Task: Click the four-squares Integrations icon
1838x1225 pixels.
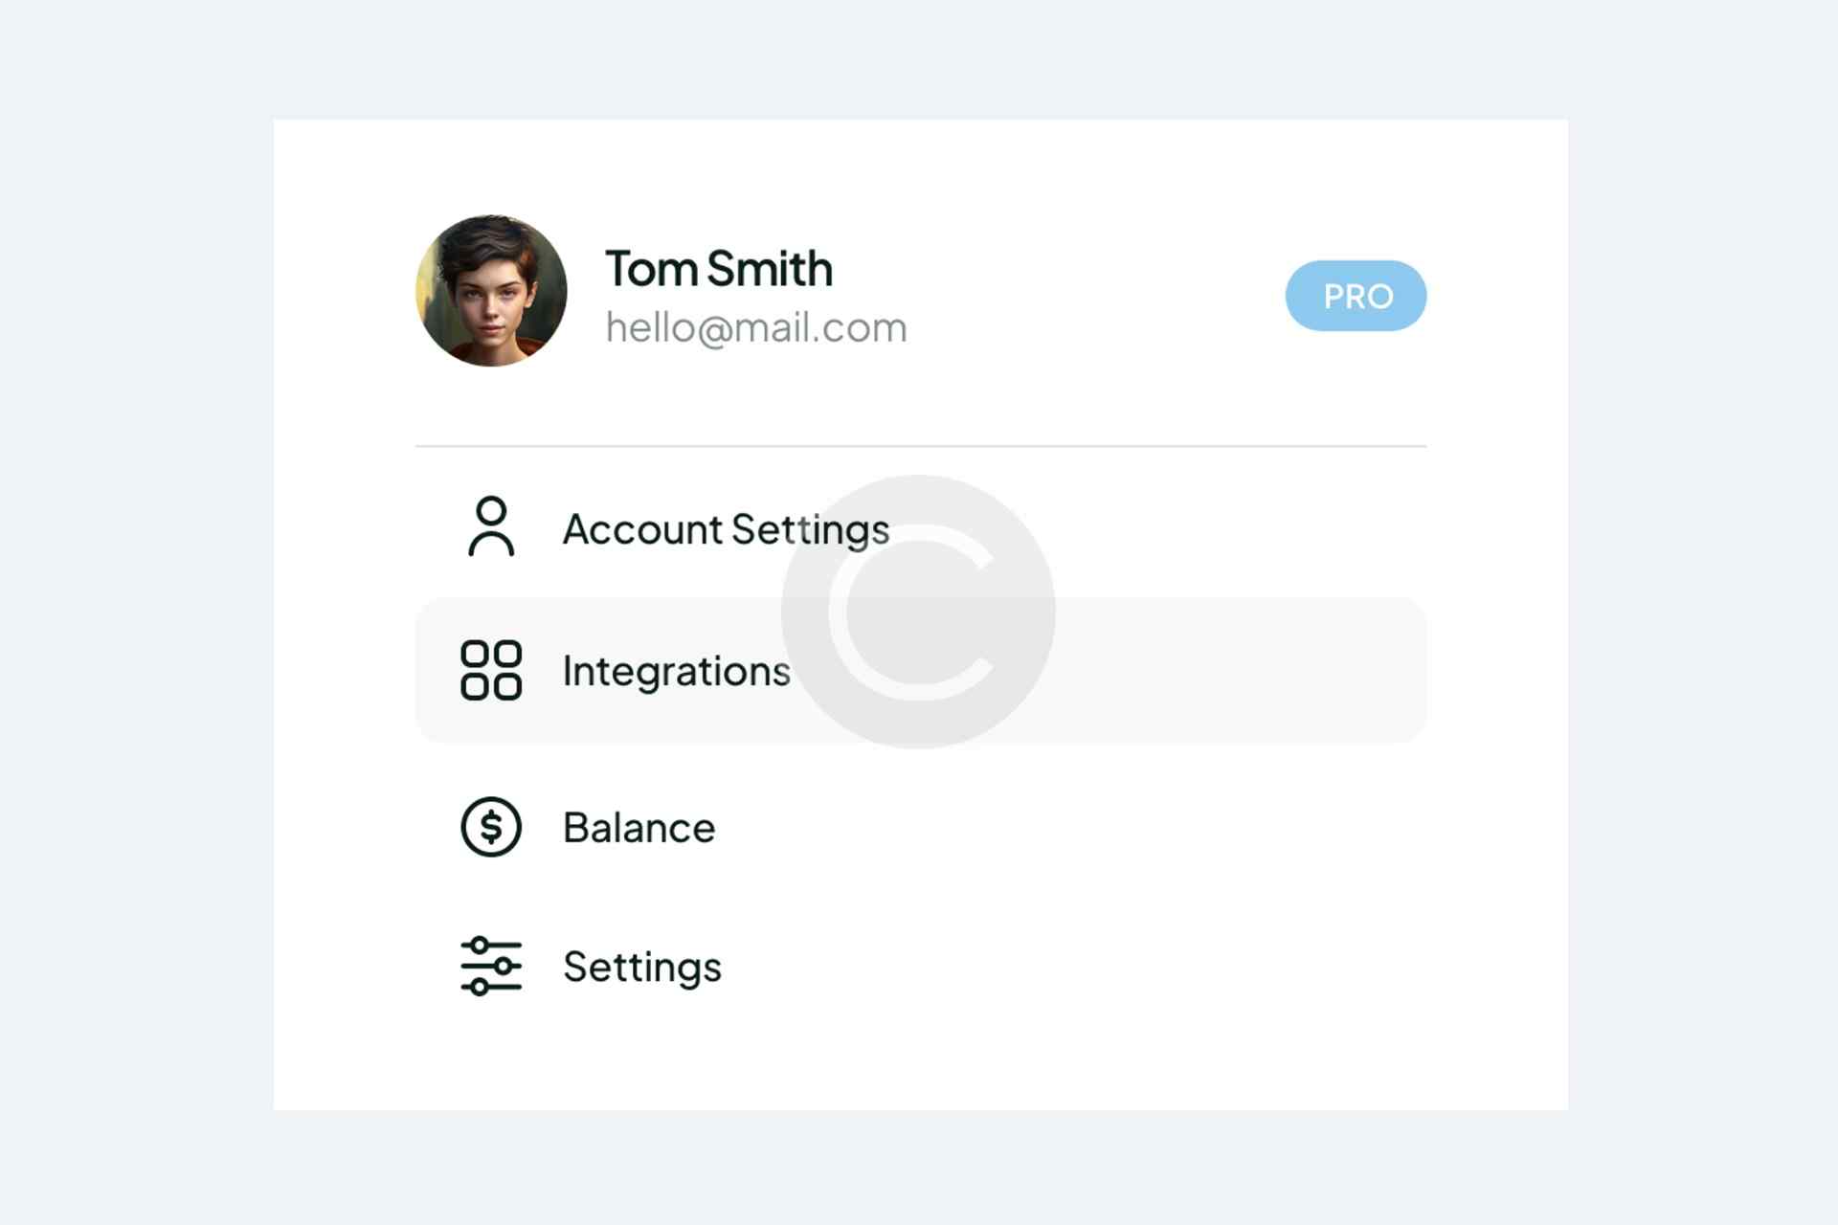Action: [491, 670]
